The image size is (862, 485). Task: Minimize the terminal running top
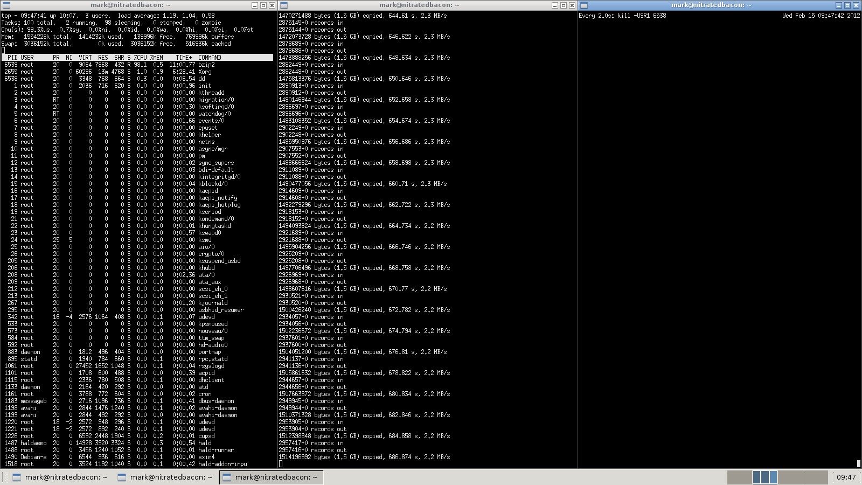pyautogui.click(x=255, y=5)
